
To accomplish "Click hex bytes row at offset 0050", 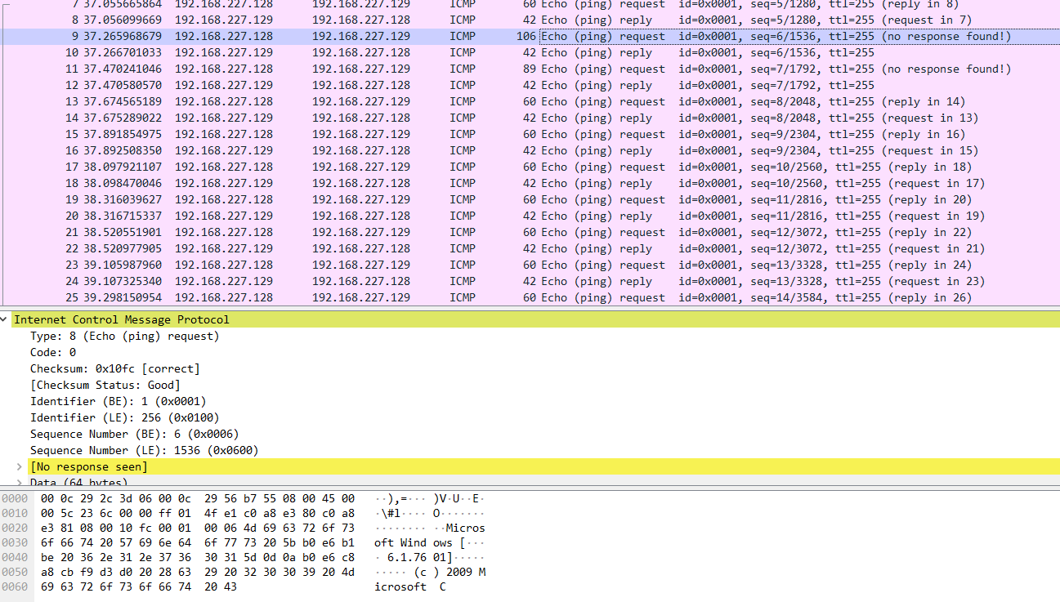I will pos(198,572).
